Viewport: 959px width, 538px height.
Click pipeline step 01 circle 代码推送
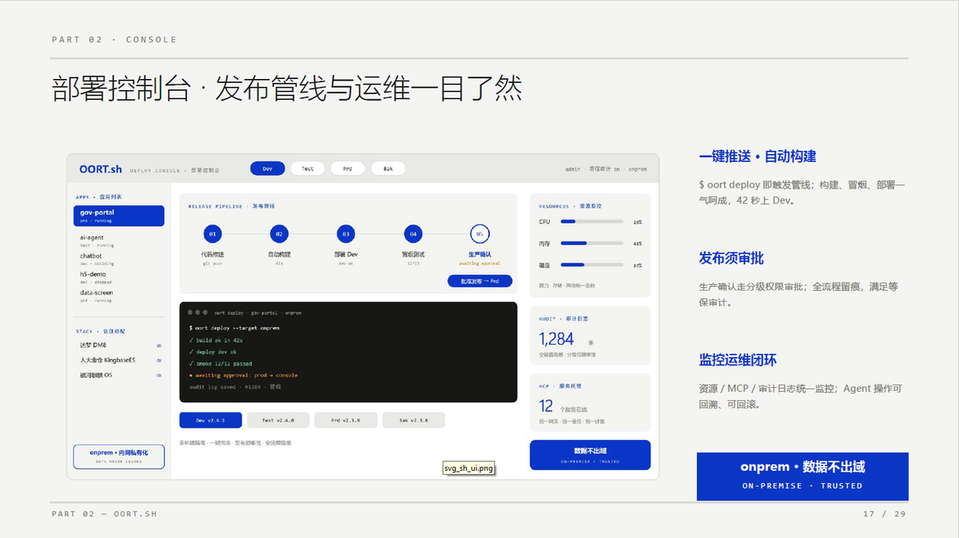(x=212, y=234)
